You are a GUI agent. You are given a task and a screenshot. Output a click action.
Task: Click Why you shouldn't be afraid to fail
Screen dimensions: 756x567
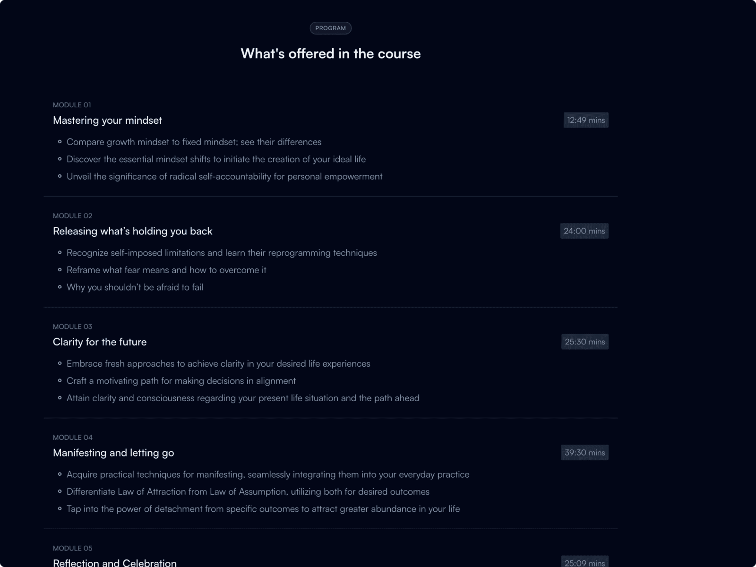coord(135,287)
